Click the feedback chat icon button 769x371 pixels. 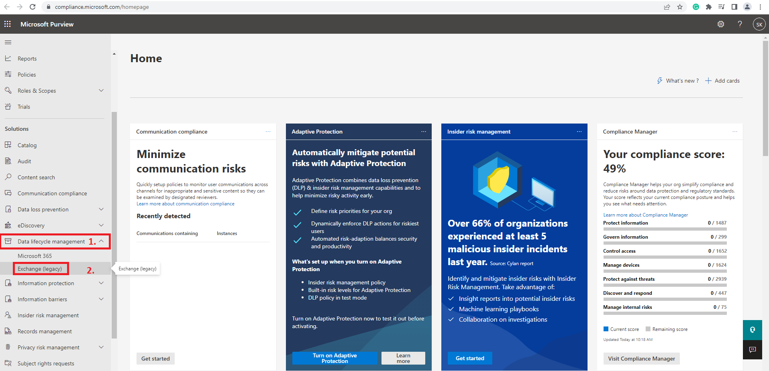tap(752, 349)
